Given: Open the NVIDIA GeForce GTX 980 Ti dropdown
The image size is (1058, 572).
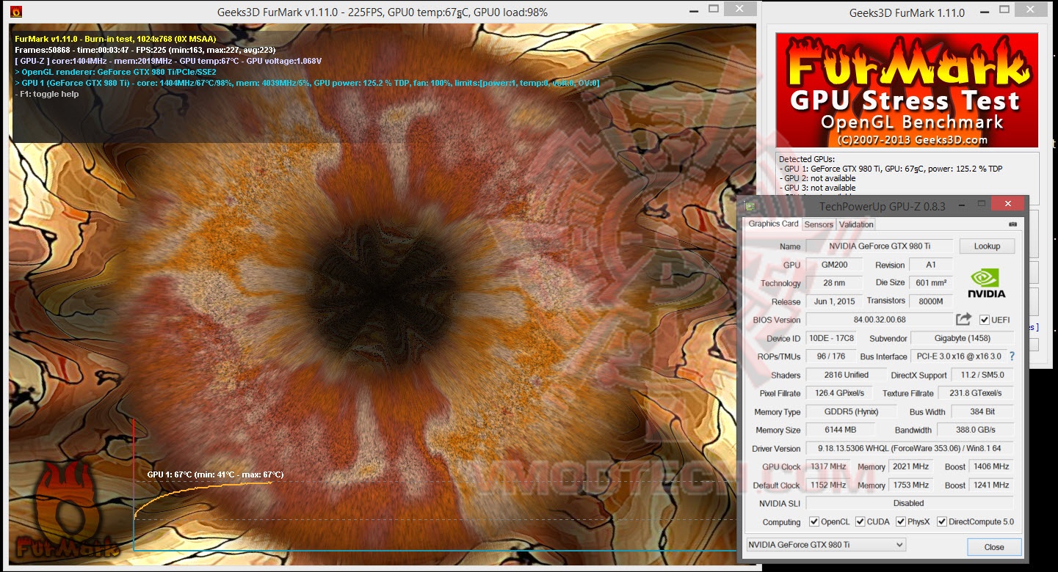Looking at the screenshot, I should pos(826,545).
